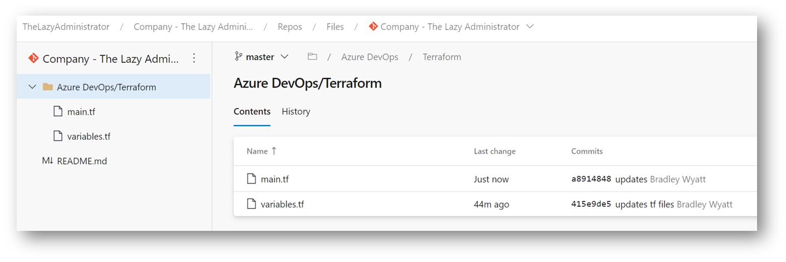Screen dimensions: 786x262
Task: Click the repo Git icon in breadcrumb
Action: coord(373,27)
